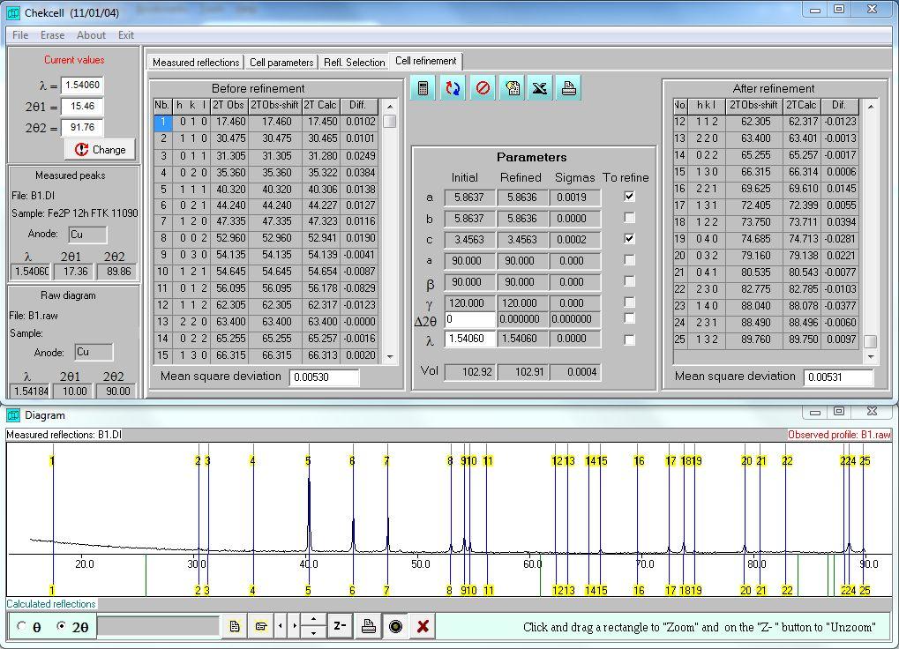The image size is (899, 649).
Task: Toggle the beta angle refine checkbox
Action: coord(629,281)
